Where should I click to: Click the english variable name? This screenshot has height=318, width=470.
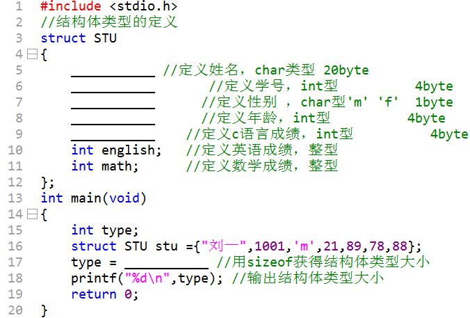(x=129, y=150)
